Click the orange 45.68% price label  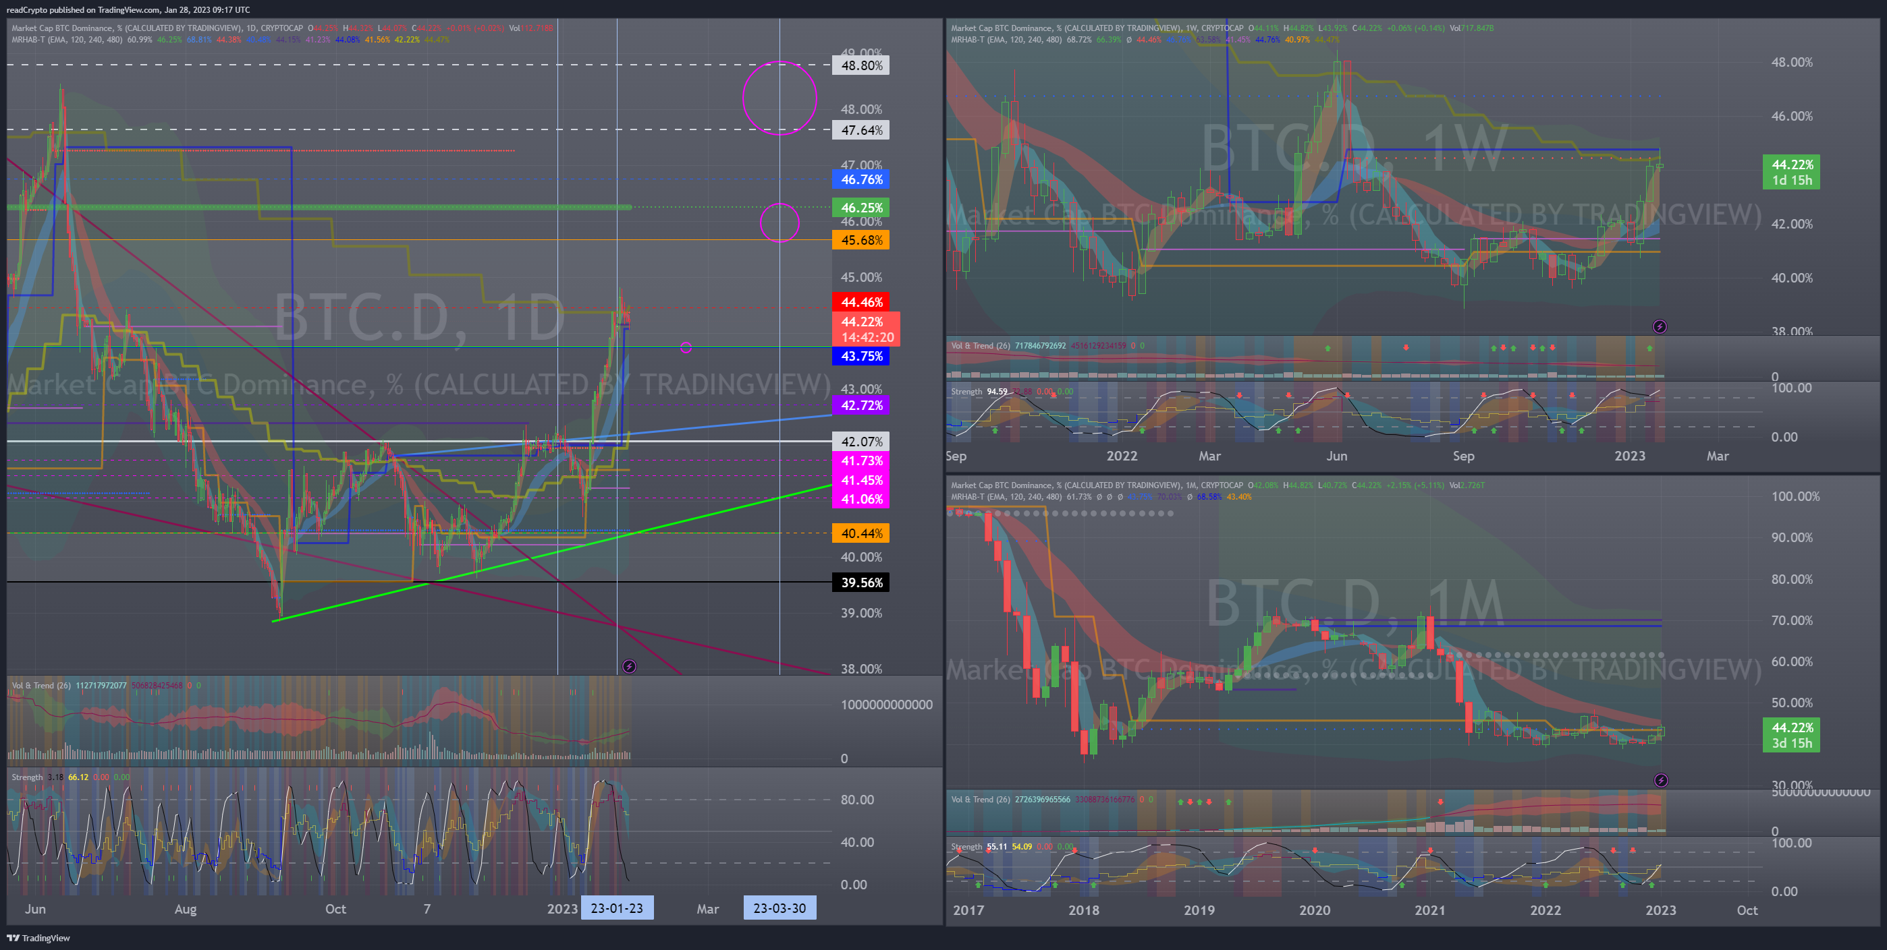[x=860, y=240]
